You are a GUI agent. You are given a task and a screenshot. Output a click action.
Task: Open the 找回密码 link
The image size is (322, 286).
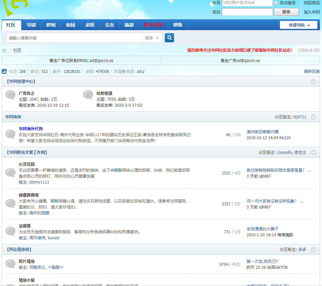[312, 3]
